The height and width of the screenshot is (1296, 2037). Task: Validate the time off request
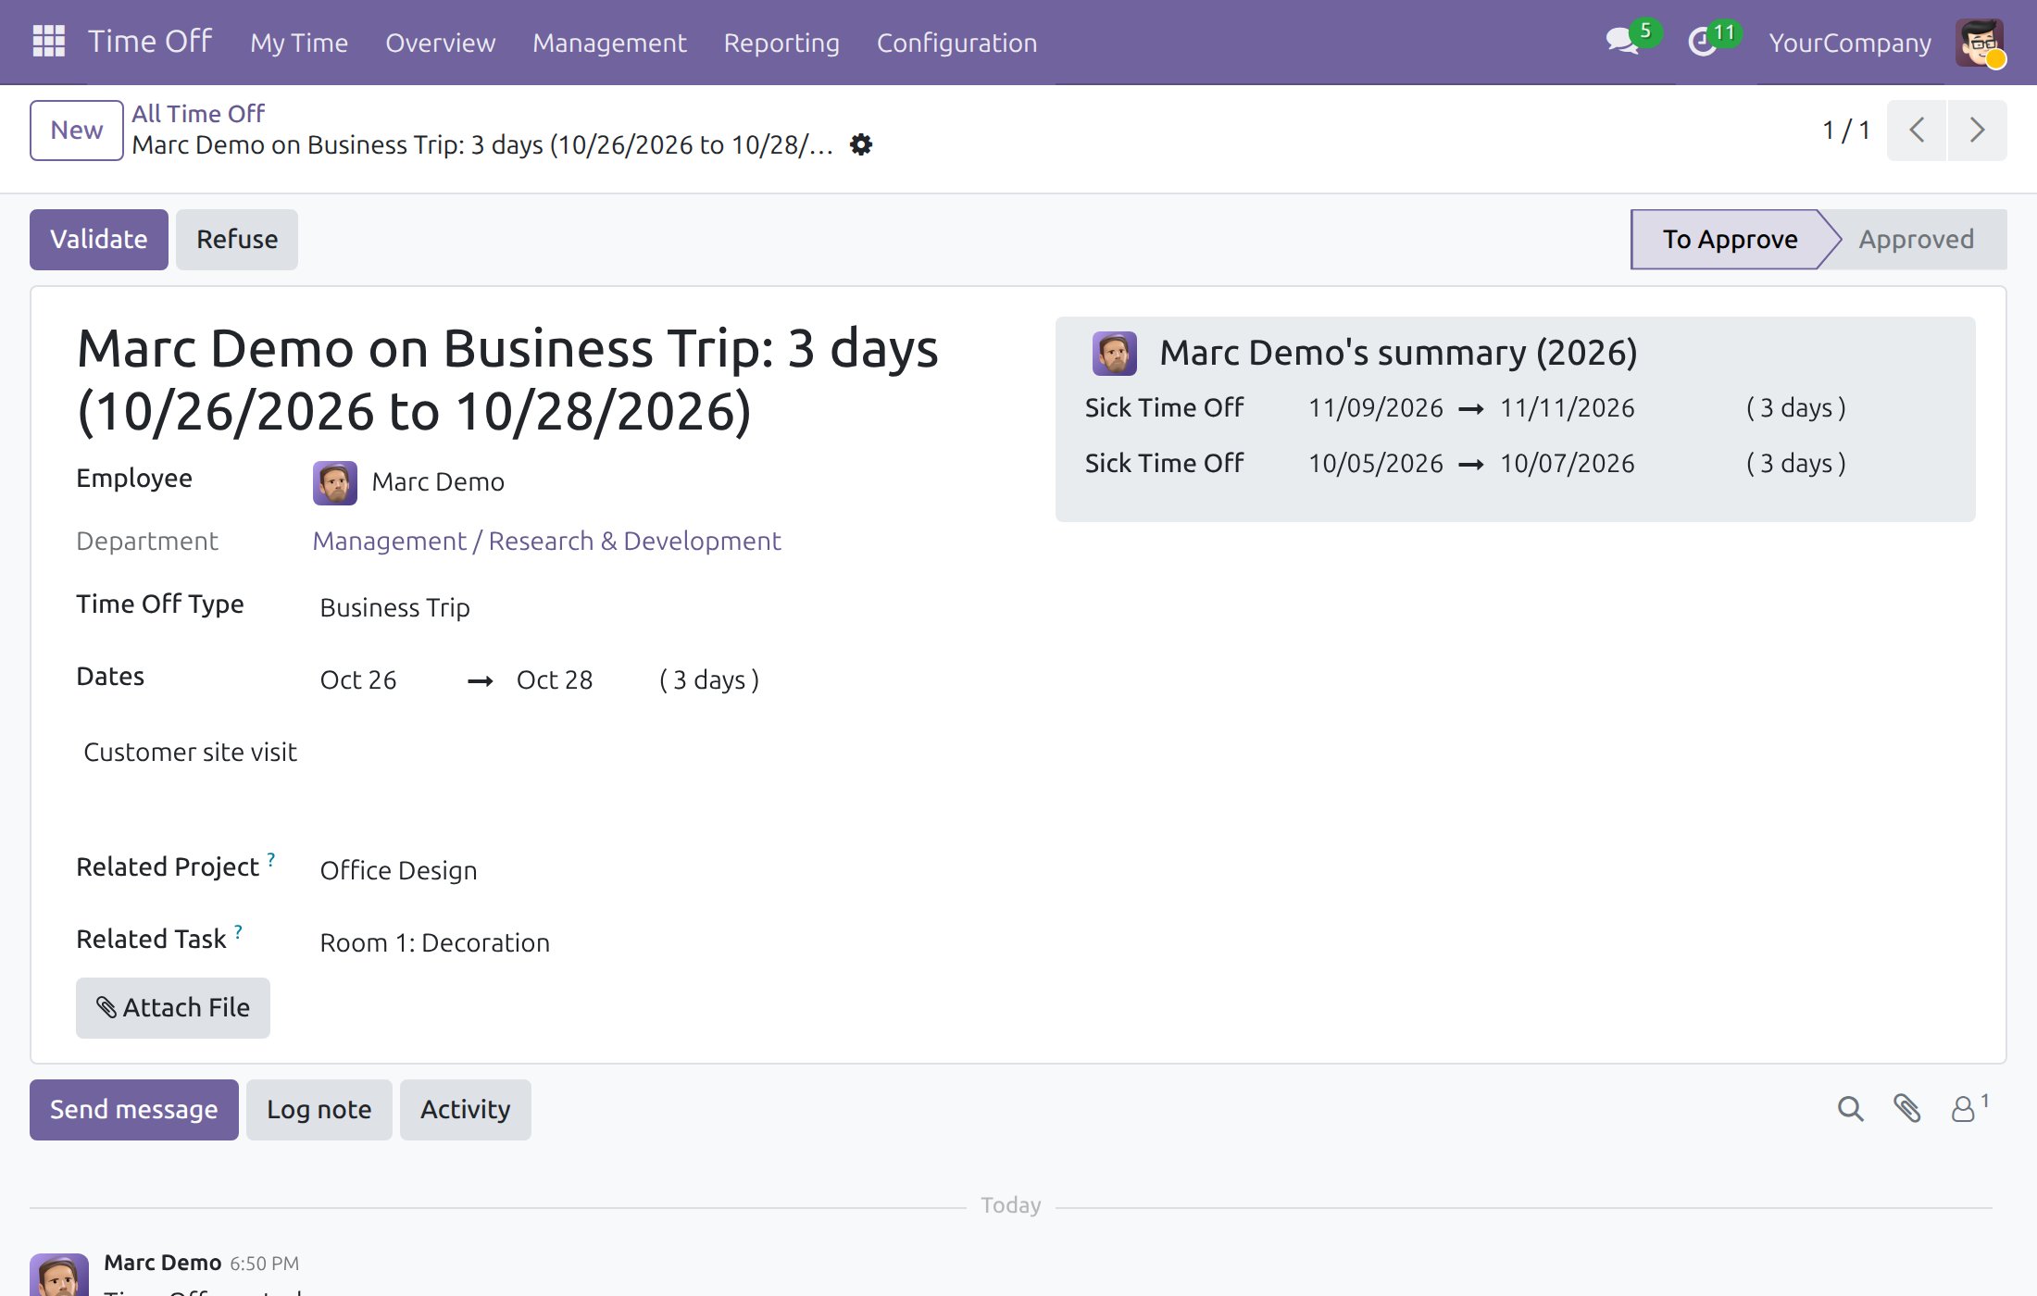coord(99,239)
